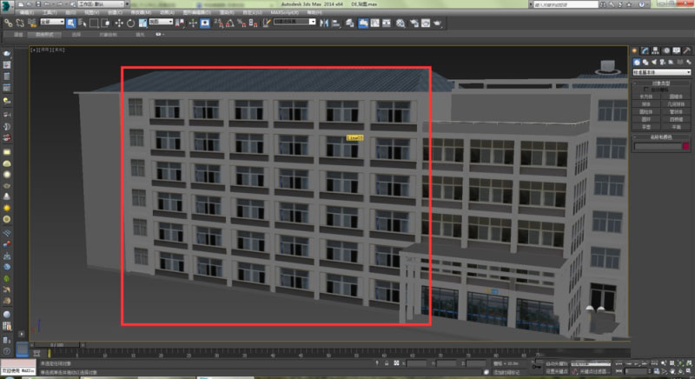Enable the 自动栅格 checkbox
This screenshot has height=379, width=695.
(645, 90)
